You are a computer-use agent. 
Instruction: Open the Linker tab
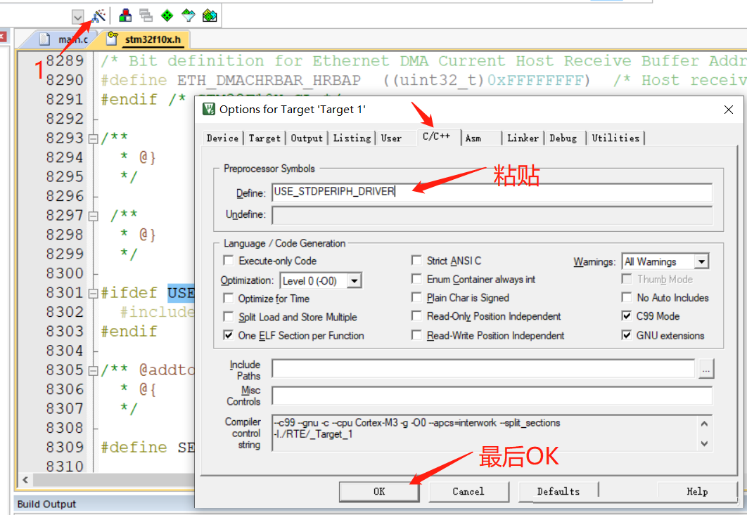pyautogui.click(x=523, y=138)
